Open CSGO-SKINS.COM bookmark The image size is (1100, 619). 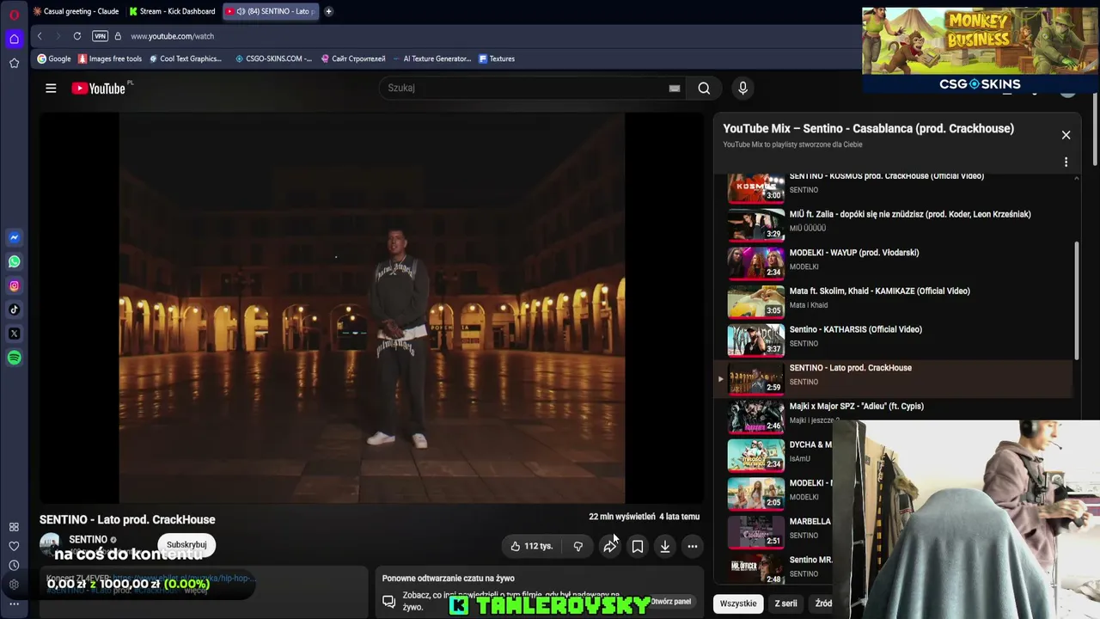coord(273,58)
